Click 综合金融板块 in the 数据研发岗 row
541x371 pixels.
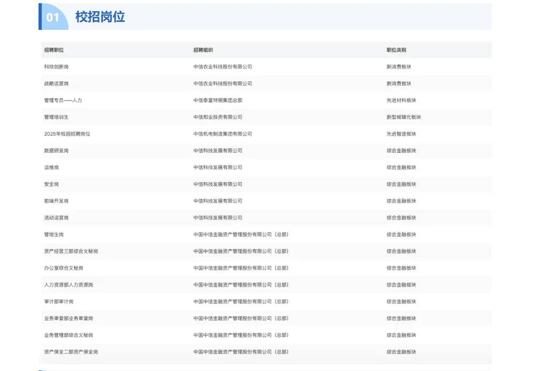(401, 151)
